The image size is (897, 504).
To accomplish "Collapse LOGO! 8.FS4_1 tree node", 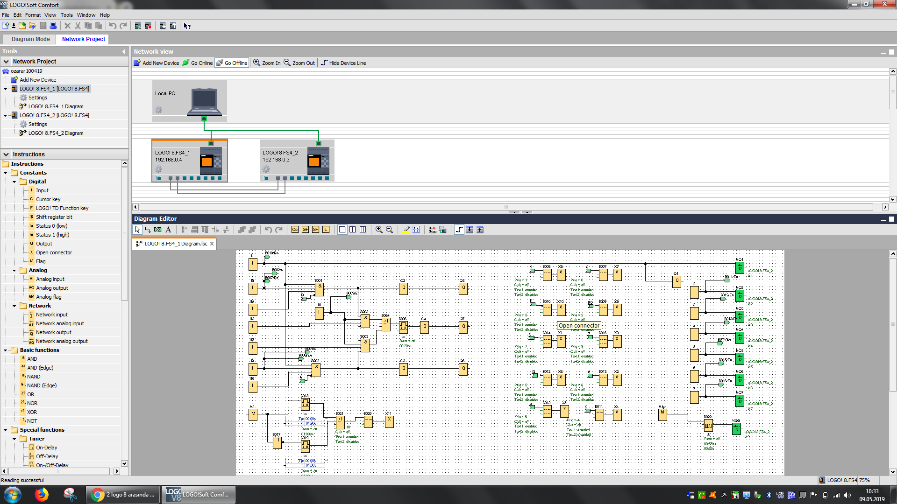I will (6, 89).
